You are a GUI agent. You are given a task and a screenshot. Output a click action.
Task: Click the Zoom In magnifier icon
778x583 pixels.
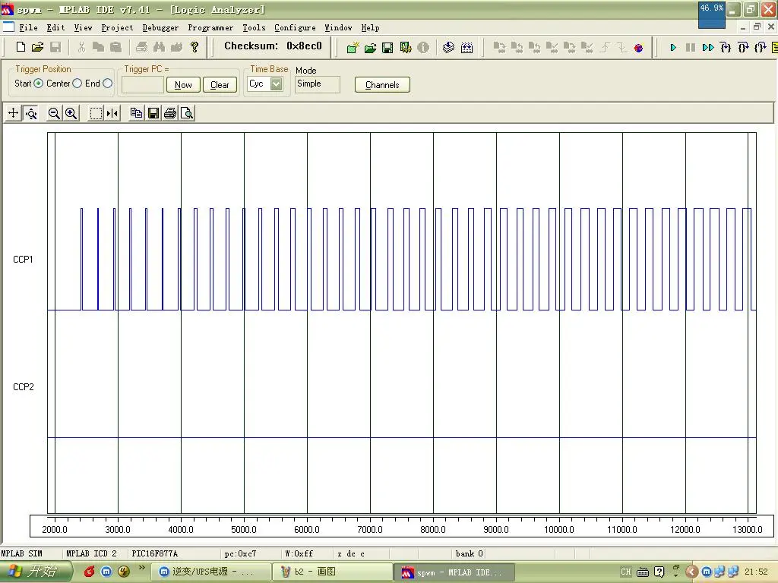tap(71, 113)
